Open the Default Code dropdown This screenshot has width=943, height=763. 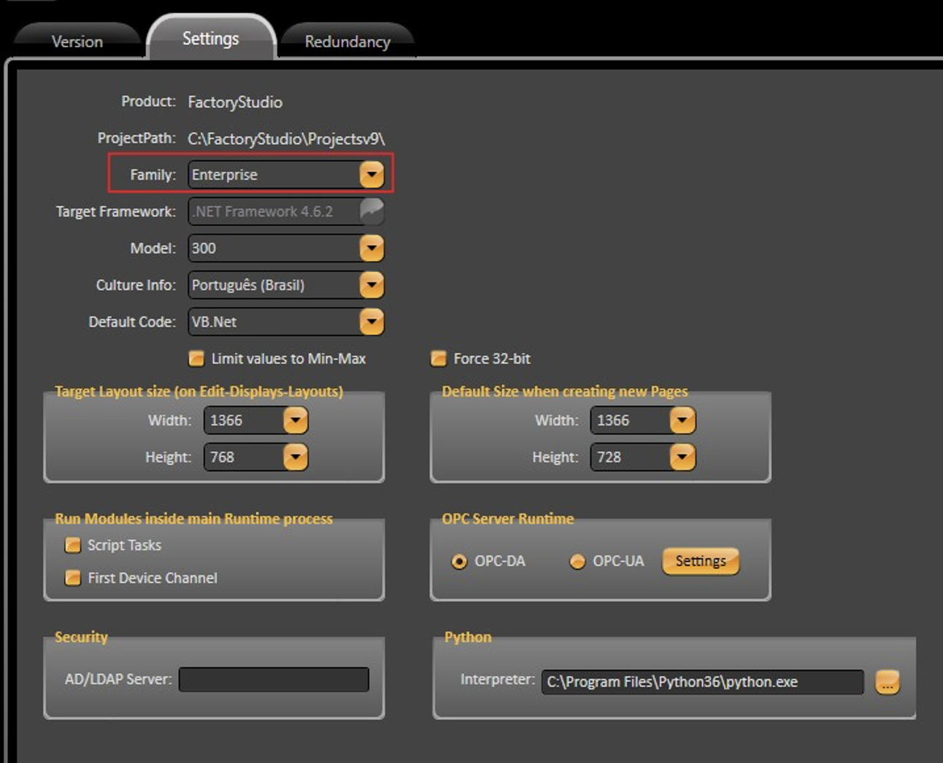(372, 322)
